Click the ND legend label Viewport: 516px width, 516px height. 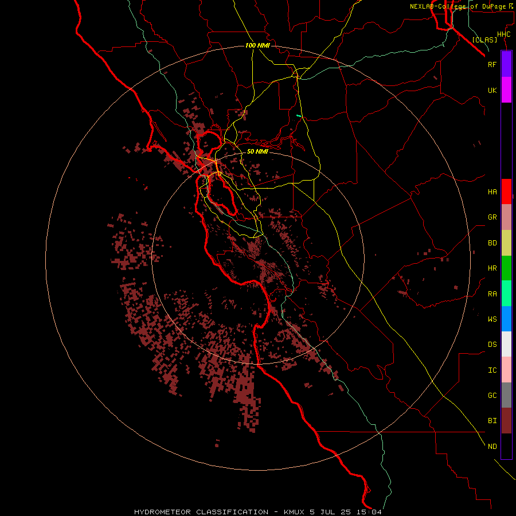coord(492,447)
